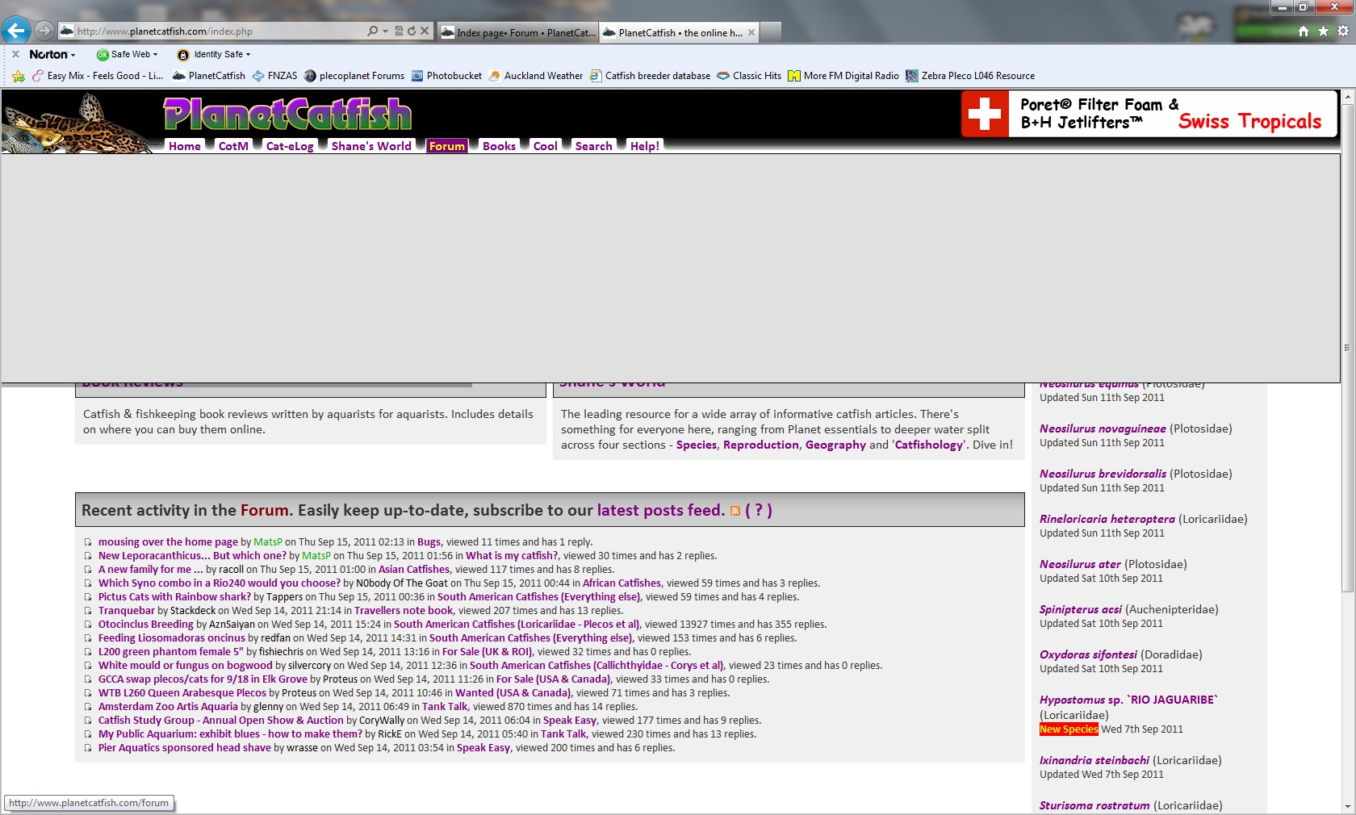This screenshot has width=1356, height=815.
Task: Stop loading with the address bar X icon
Action: tap(425, 31)
